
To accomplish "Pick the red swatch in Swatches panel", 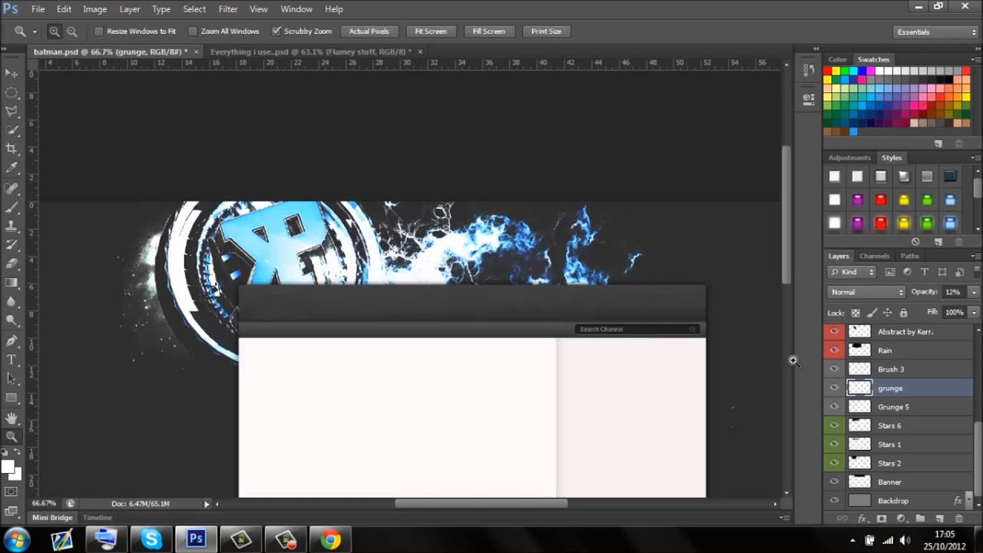I will point(828,71).
